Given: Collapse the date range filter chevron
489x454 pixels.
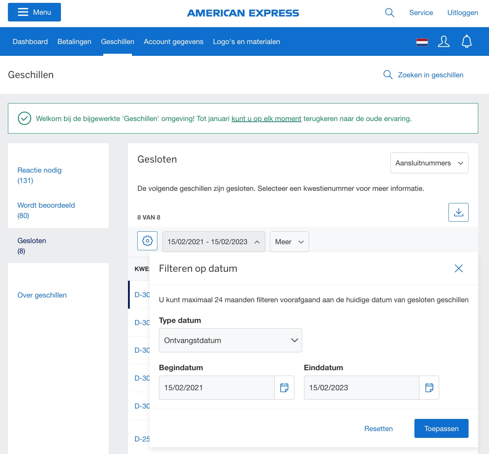Looking at the screenshot, I should point(257,241).
